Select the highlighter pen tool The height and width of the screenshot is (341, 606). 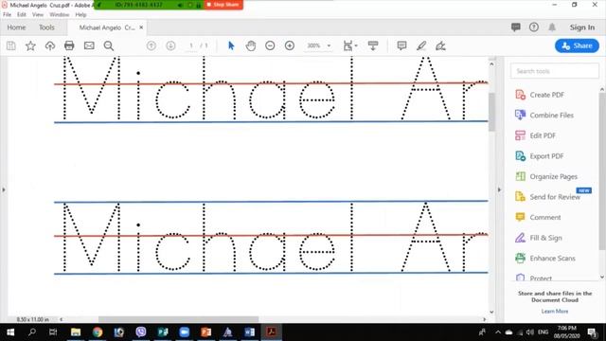coord(421,45)
